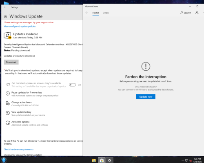Switch to the Home tab in Store
The height and width of the screenshot is (163, 204).
[x=95, y=13]
